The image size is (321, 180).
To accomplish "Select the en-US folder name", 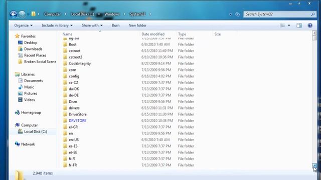I will tap(74, 140).
